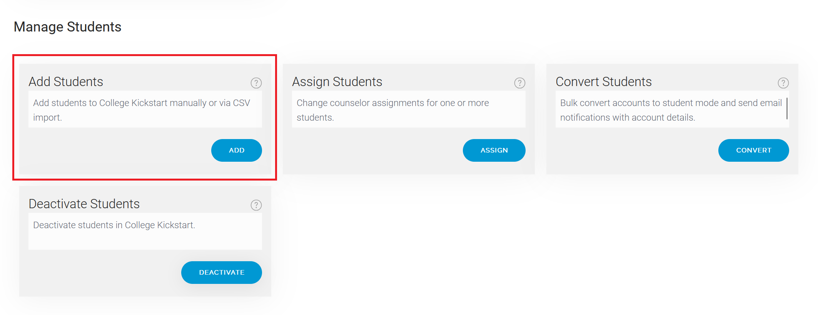This screenshot has width=818, height=315.
Task: Click empty area of Assign Students card
Action: 373,152
